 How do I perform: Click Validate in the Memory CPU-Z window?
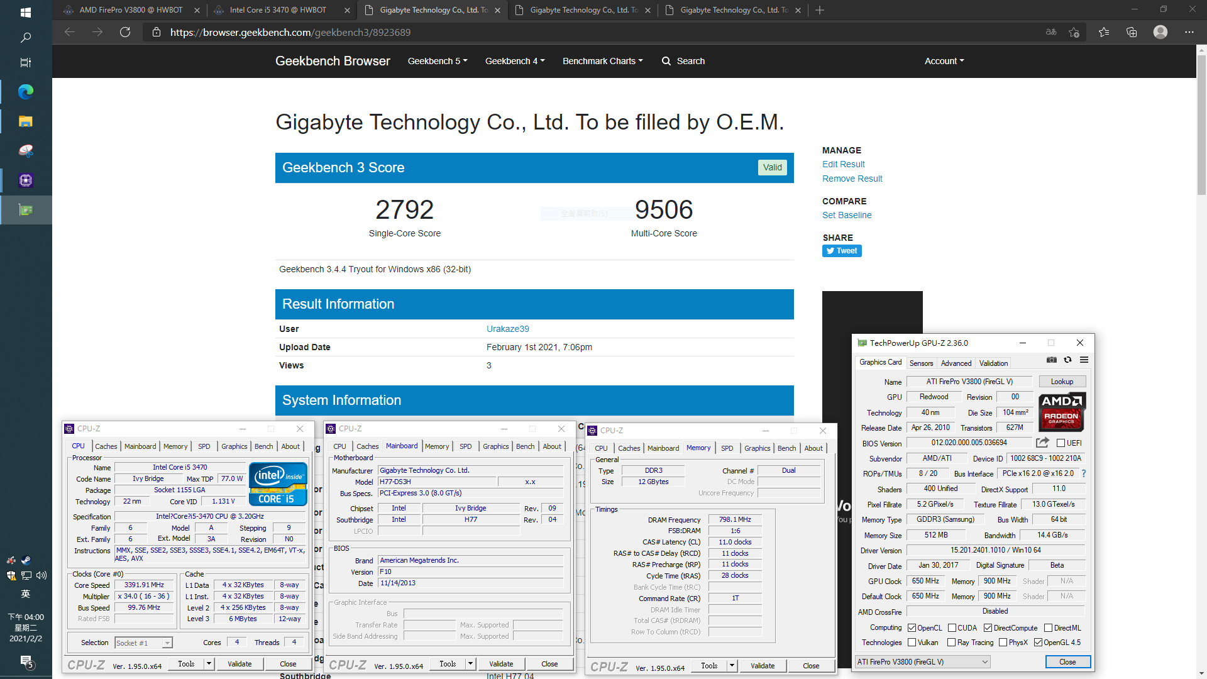click(x=763, y=666)
